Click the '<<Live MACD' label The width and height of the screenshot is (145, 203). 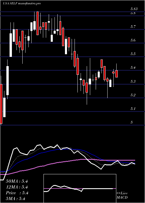[122, 195]
